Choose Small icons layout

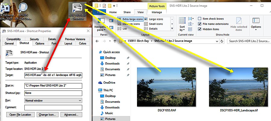pos(153,24)
